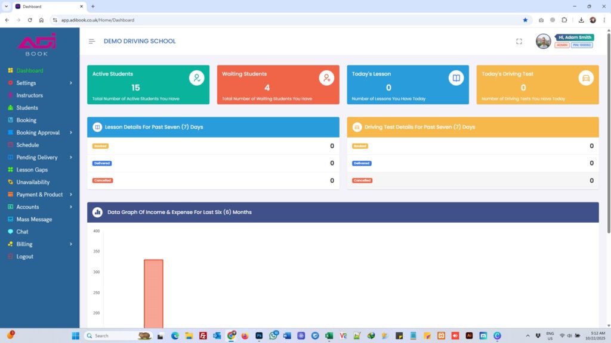Screen dimensions: 611x343
Task: Open the Windows Start menu
Action: (76, 336)
